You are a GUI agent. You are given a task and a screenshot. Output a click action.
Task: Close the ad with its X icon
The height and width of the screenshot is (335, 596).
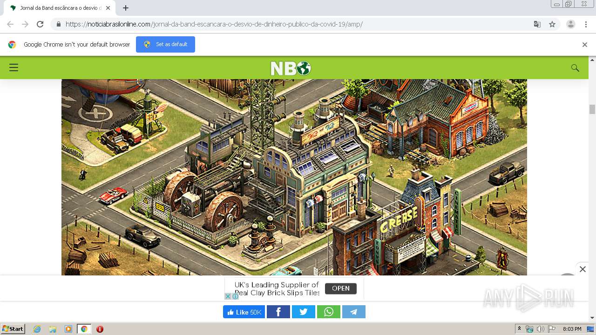tap(228, 296)
